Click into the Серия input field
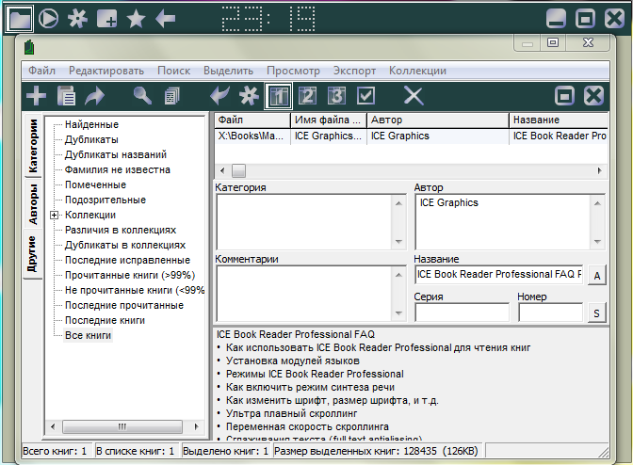 [x=461, y=313]
